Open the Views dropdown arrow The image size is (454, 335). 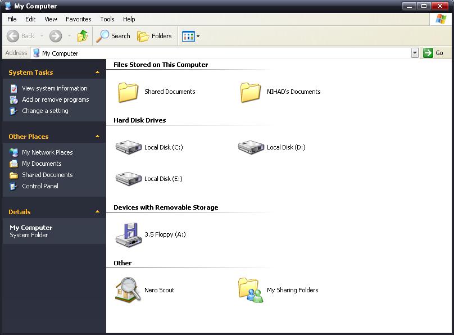pyautogui.click(x=198, y=37)
